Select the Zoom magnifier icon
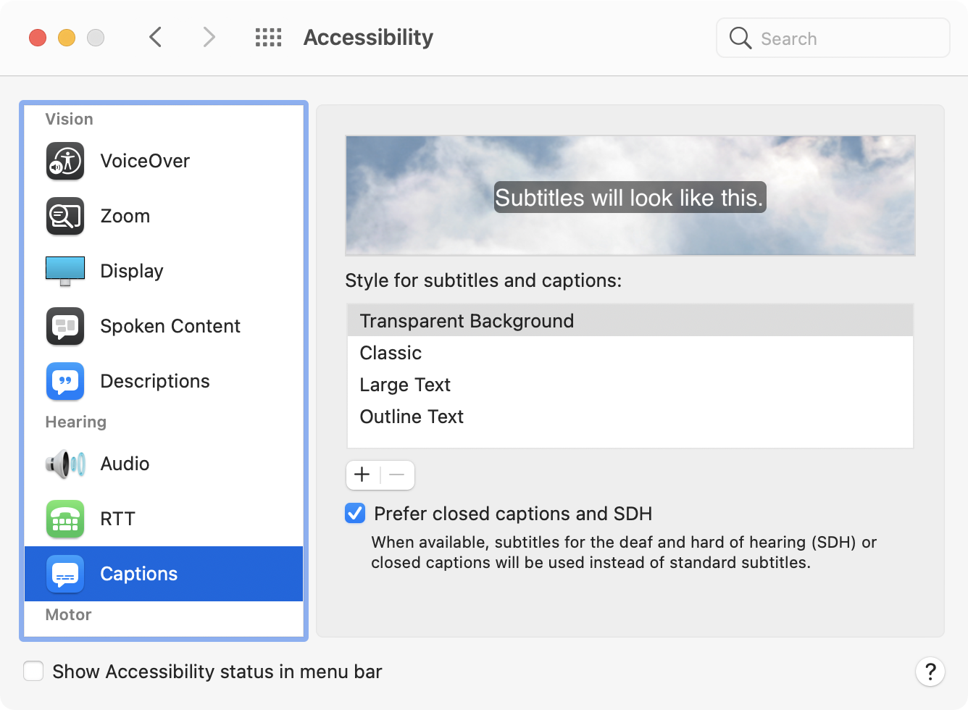Screen dimensions: 968x710 (x=65, y=216)
